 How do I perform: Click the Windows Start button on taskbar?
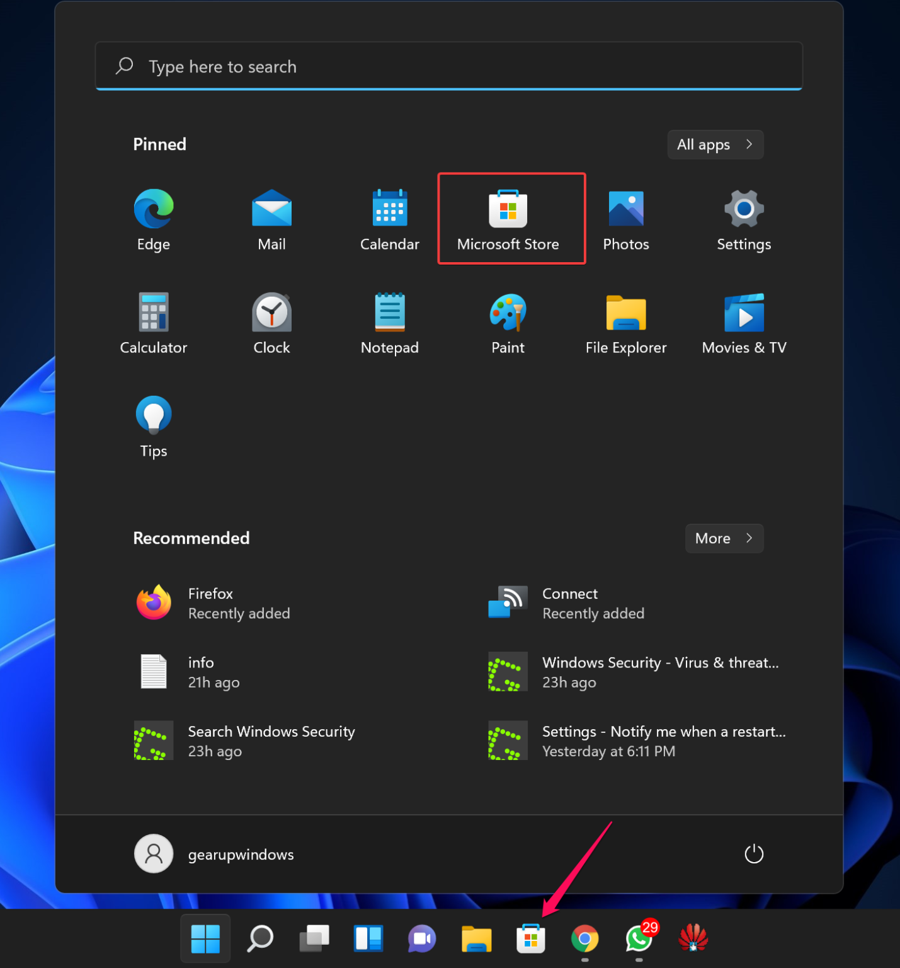click(205, 939)
